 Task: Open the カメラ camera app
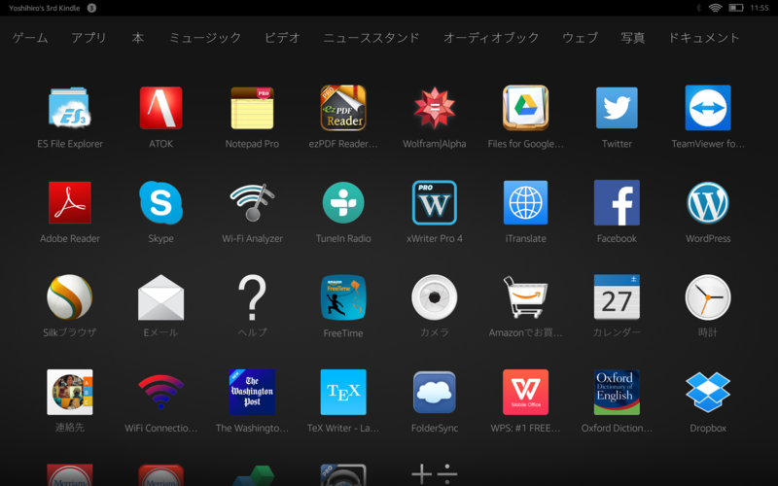tap(435, 297)
